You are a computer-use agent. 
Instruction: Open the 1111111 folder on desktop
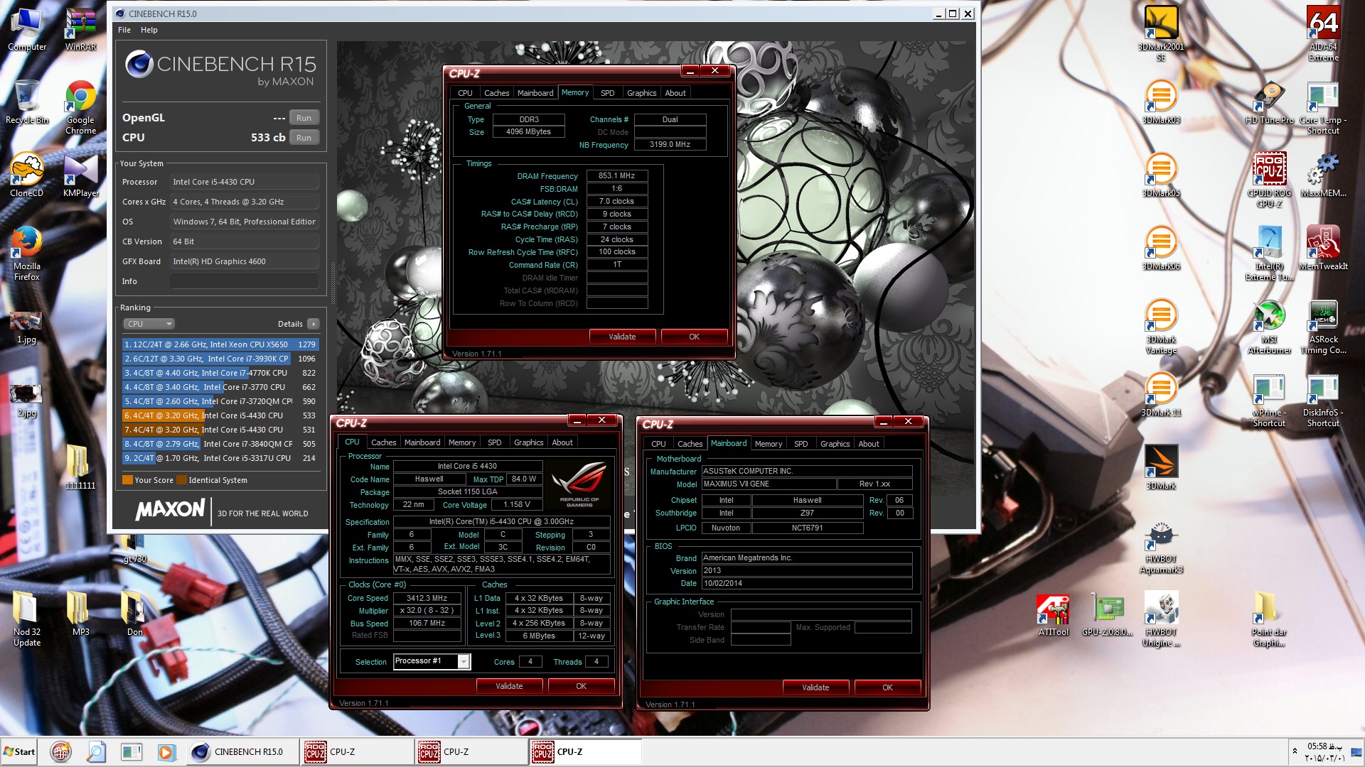[80, 467]
